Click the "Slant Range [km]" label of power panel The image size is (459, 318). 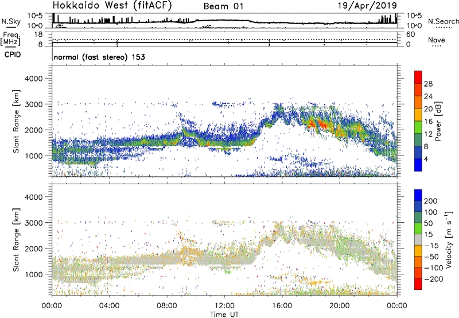coord(16,121)
